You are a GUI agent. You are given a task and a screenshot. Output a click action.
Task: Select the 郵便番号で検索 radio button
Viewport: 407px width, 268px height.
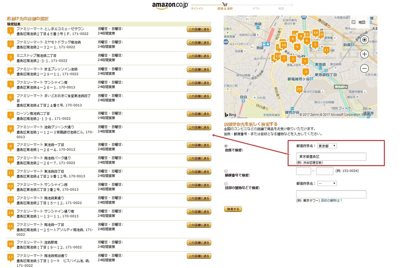point(226,171)
